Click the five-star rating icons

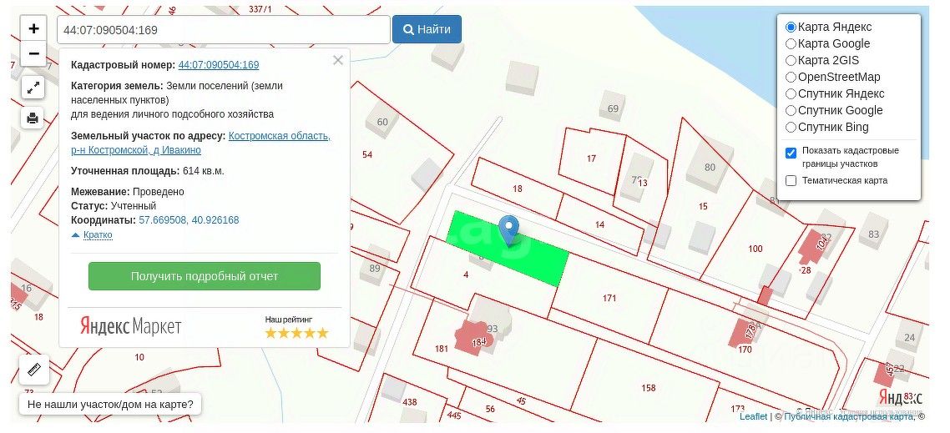click(x=297, y=333)
